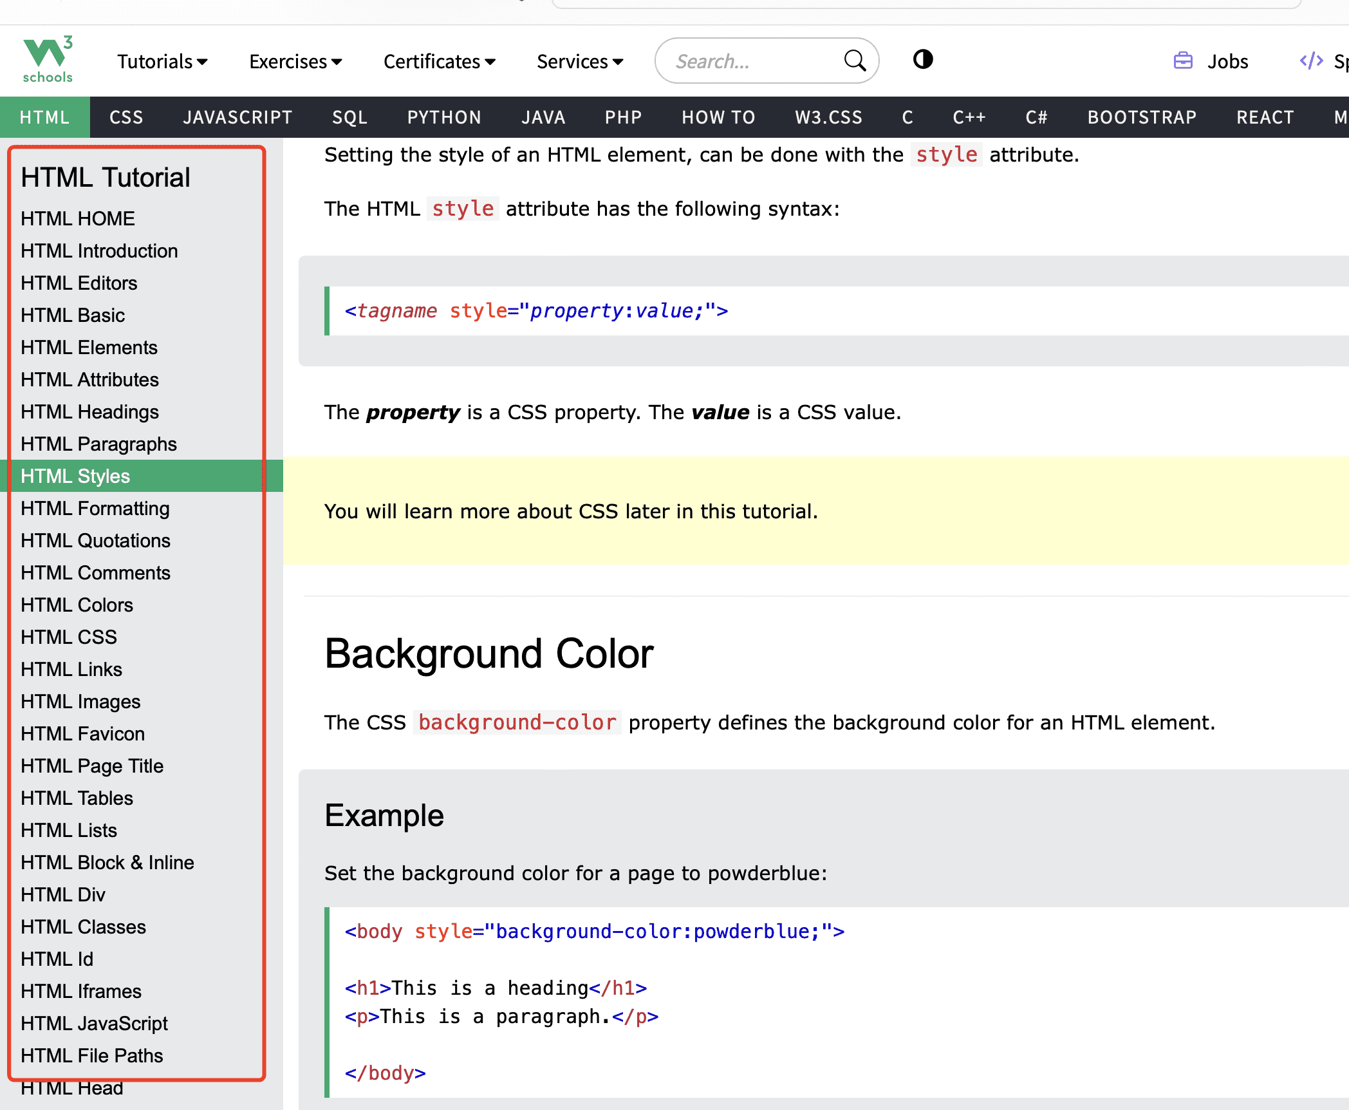This screenshot has width=1349, height=1110.
Task: Open the HTML Formatting tutorial link
Action: [97, 508]
